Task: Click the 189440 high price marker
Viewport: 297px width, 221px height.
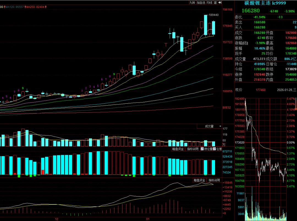Action: click(x=214, y=15)
